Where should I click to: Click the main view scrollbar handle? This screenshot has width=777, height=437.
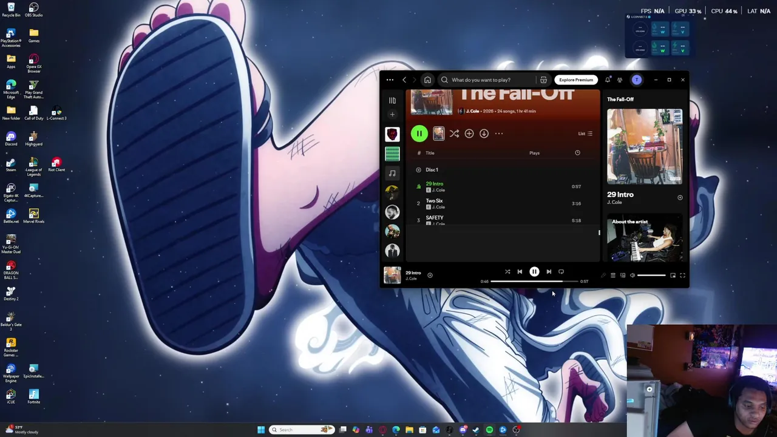point(599,232)
